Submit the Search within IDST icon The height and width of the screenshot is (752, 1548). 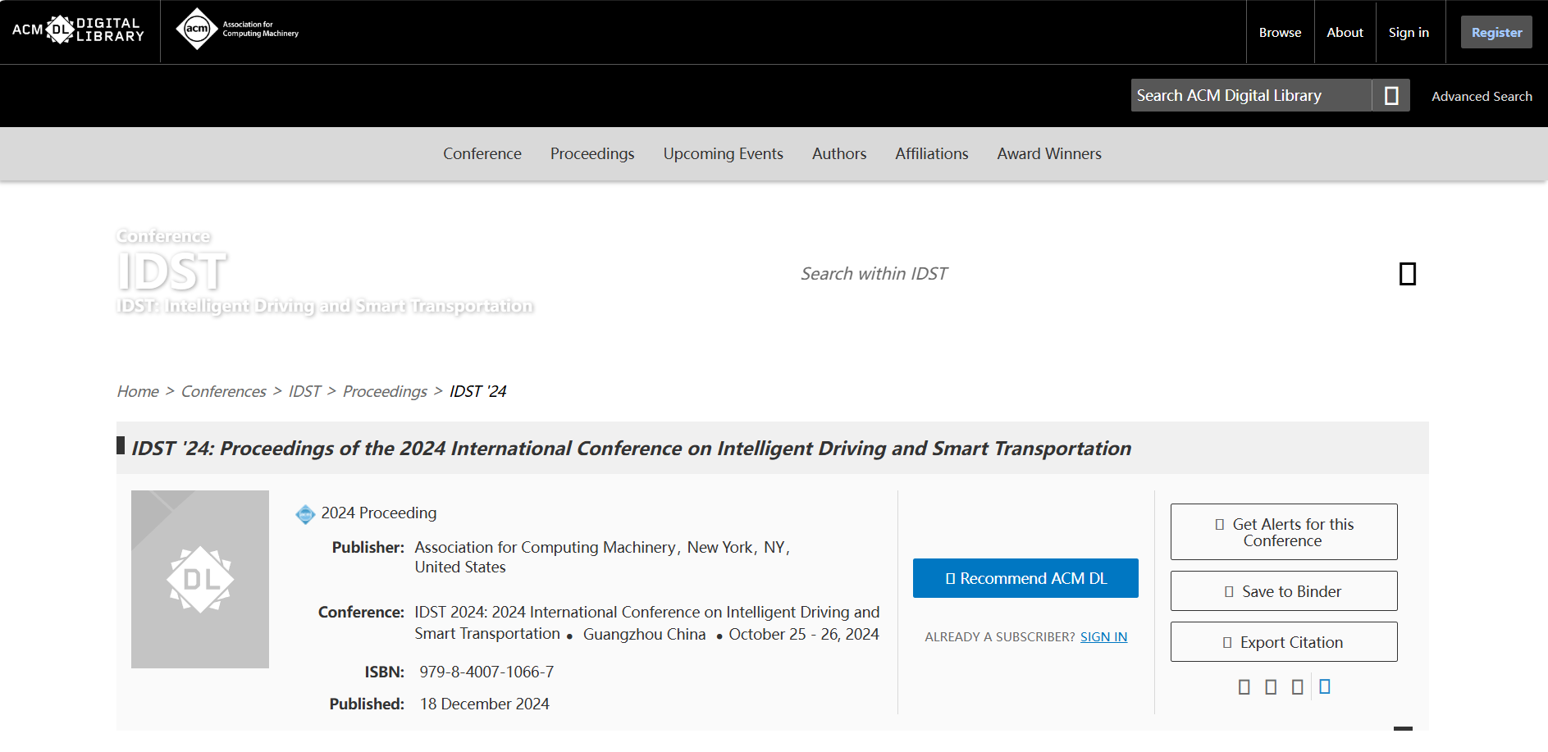pyautogui.click(x=1408, y=274)
